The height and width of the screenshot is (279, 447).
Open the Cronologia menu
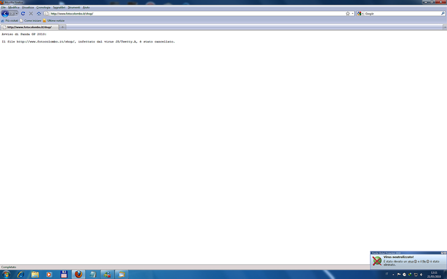(x=43, y=7)
